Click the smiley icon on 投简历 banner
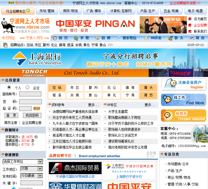The width and height of the screenshot is (208, 189). [x=167, y=115]
